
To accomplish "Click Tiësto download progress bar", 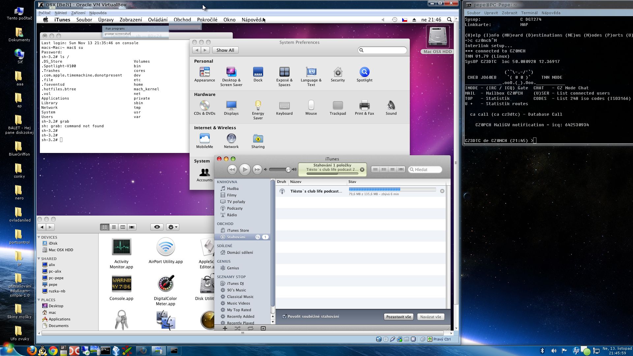I will [x=392, y=190].
